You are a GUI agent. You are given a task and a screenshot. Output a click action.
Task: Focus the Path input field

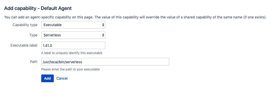(105, 62)
